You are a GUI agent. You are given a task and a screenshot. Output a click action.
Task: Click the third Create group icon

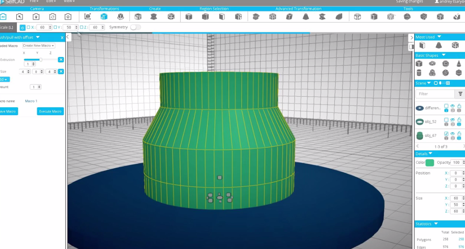click(171, 17)
